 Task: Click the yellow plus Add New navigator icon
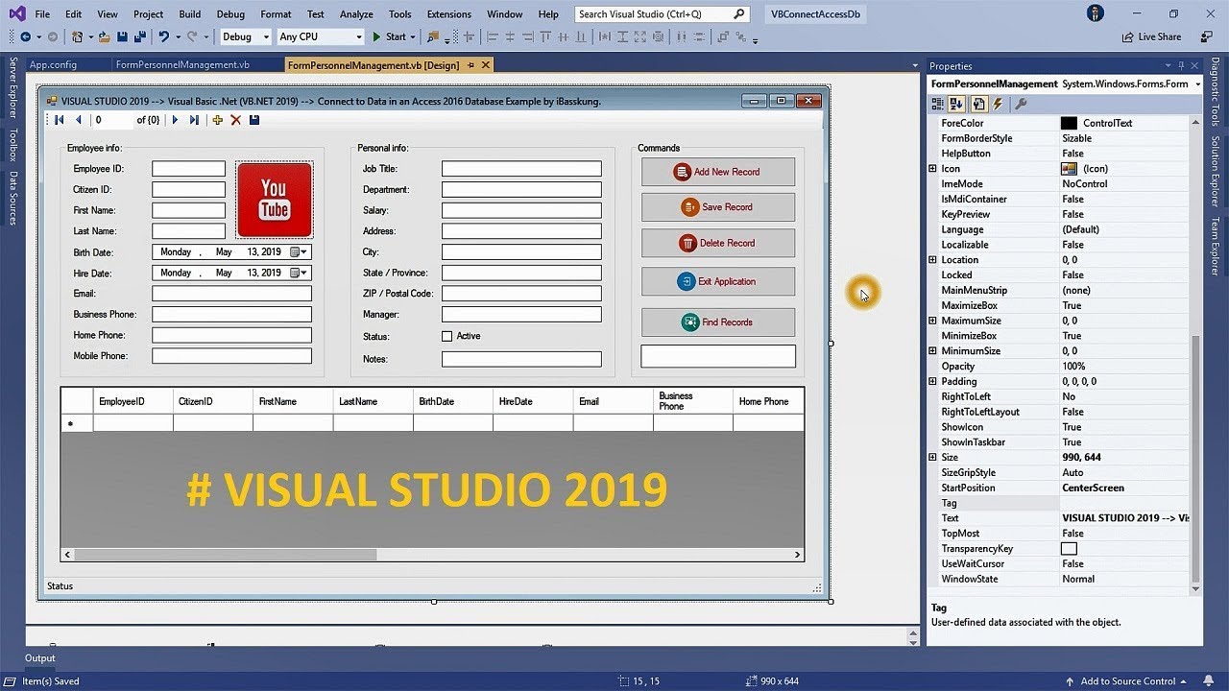(218, 120)
